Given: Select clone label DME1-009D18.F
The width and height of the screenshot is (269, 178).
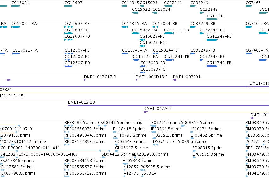Looking at the screenshot, I should [x=151, y=77].
